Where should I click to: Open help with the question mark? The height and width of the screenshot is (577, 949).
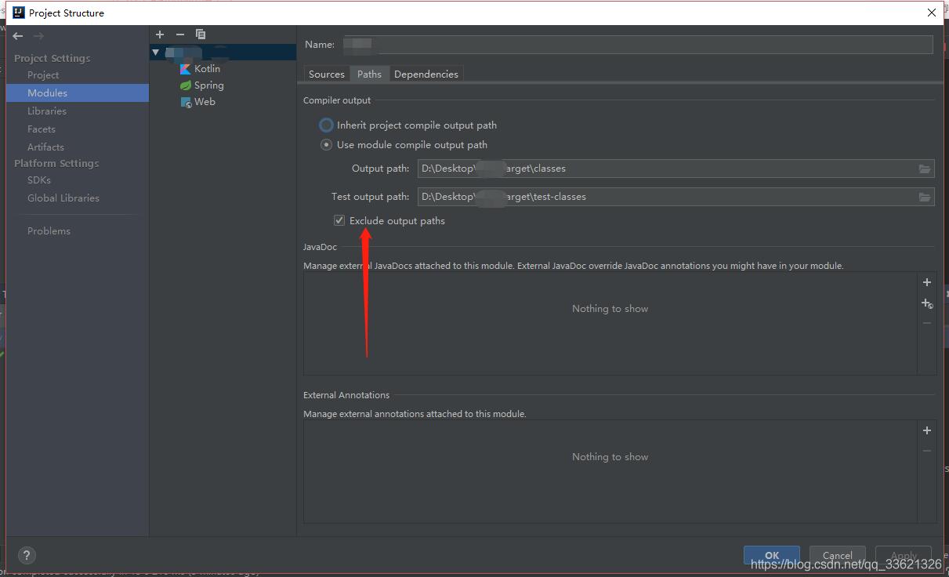(x=26, y=555)
